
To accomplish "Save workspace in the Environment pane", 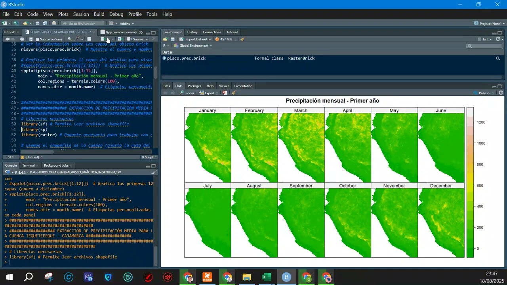I will (x=173, y=39).
